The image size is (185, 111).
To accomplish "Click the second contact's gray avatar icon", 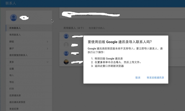I will [x=66, y=45].
